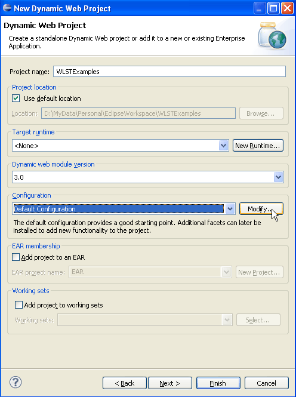The height and width of the screenshot is (397, 296).
Task: Click the Dynamic Web Project heading
Action: click(x=45, y=25)
